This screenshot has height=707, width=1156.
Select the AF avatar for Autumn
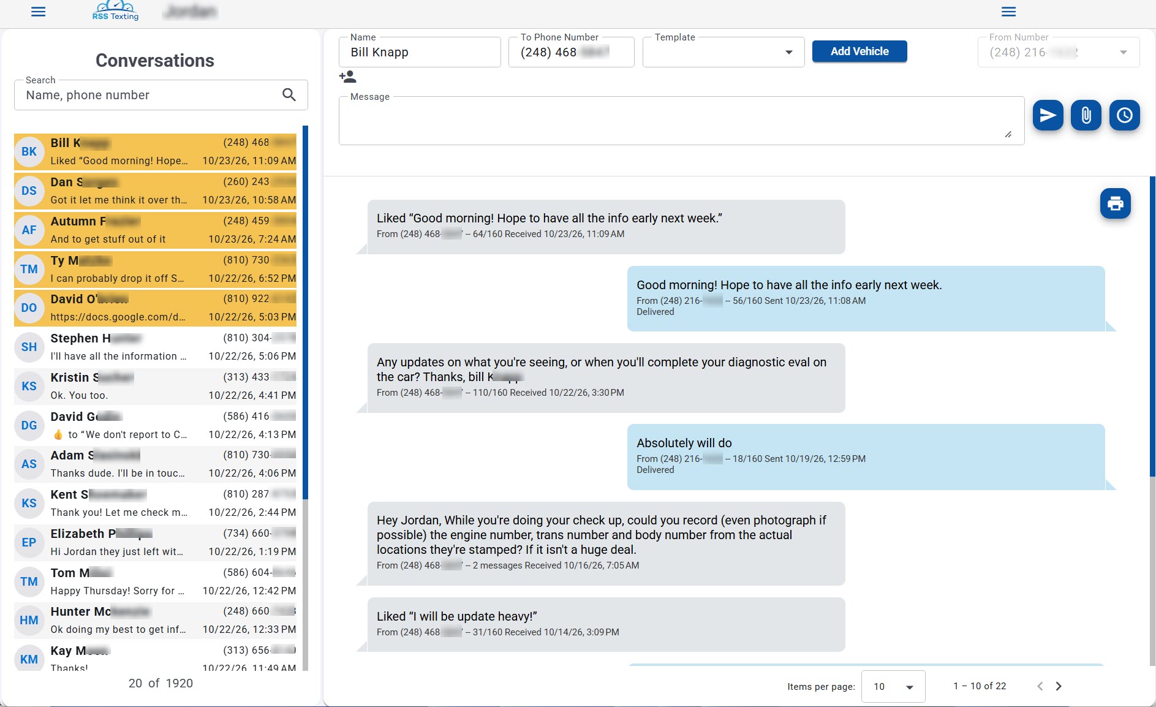pyautogui.click(x=29, y=230)
